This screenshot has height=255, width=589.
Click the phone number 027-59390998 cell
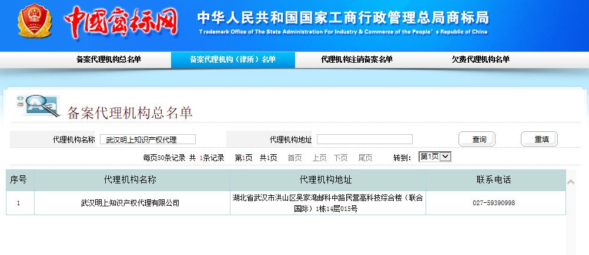pos(494,203)
